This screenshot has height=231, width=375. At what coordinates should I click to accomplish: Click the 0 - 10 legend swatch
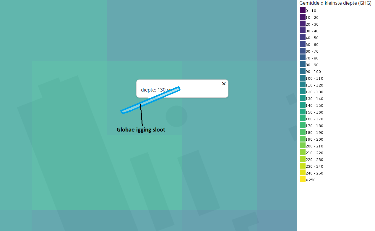tap(303, 10)
